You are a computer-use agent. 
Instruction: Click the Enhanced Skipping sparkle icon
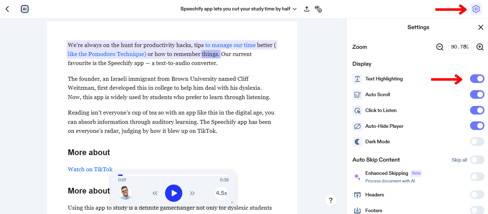click(356, 176)
